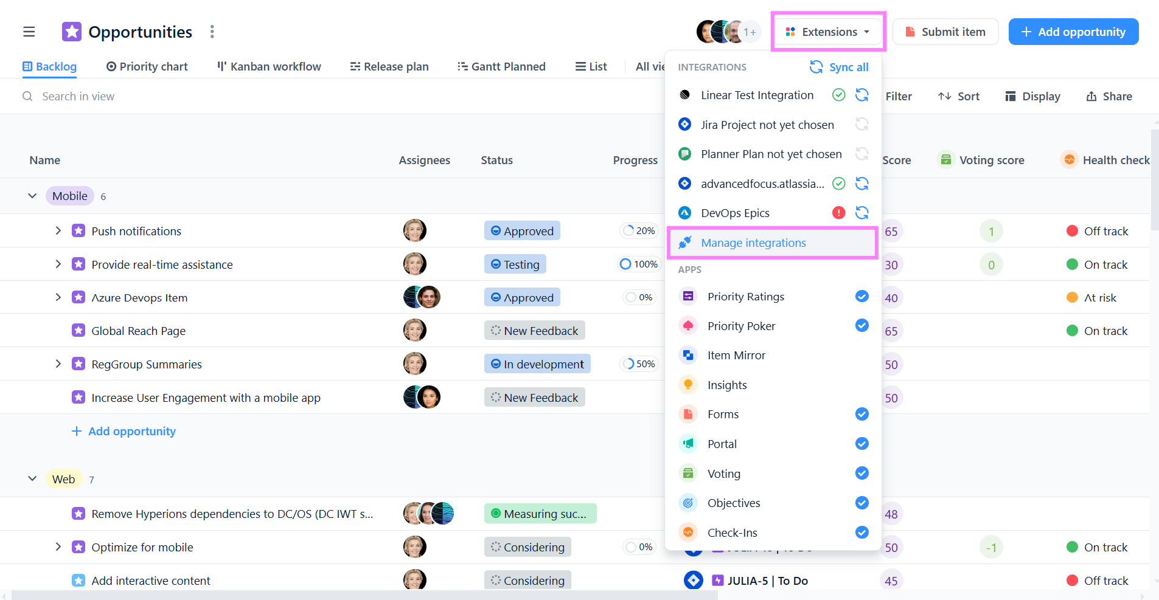Expand the Provide real-time assistance row
This screenshot has height=600, width=1159.
pyautogui.click(x=58, y=264)
